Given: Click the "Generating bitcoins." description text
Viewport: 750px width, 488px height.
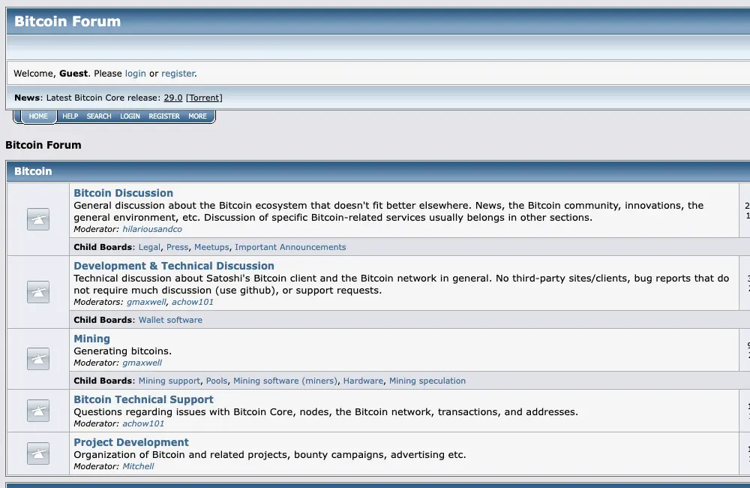Looking at the screenshot, I should pyautogui.click(x=122, y=351).
